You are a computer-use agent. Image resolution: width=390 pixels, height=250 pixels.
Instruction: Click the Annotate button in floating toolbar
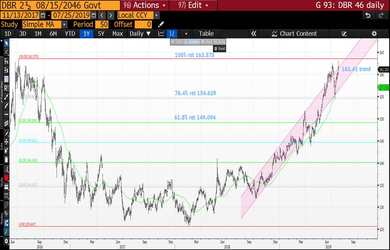pos(192,42)
